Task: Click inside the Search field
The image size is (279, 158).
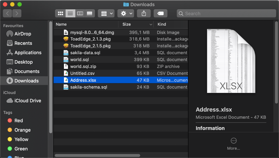Action: coord(226,13)
